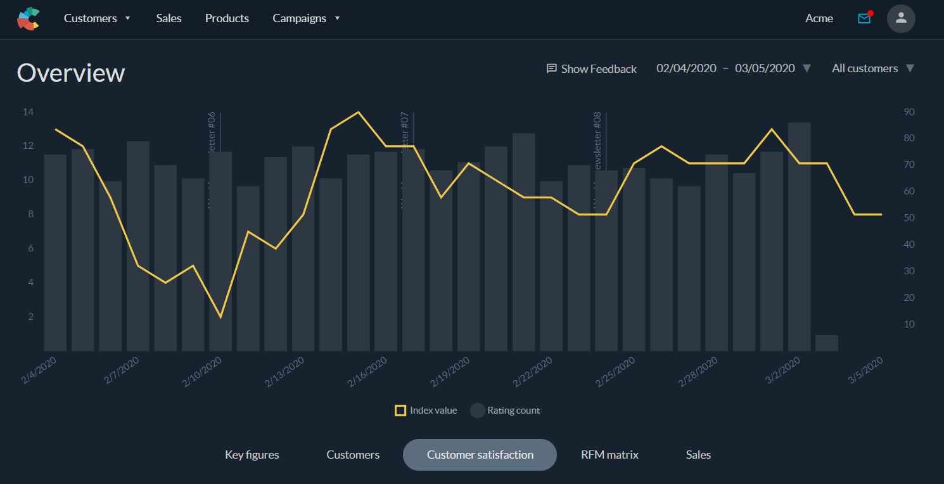The width and height of the screenshot is (944, 484).
Task: Click the first bar at 2/4/2020
Action: pos(55,253)
